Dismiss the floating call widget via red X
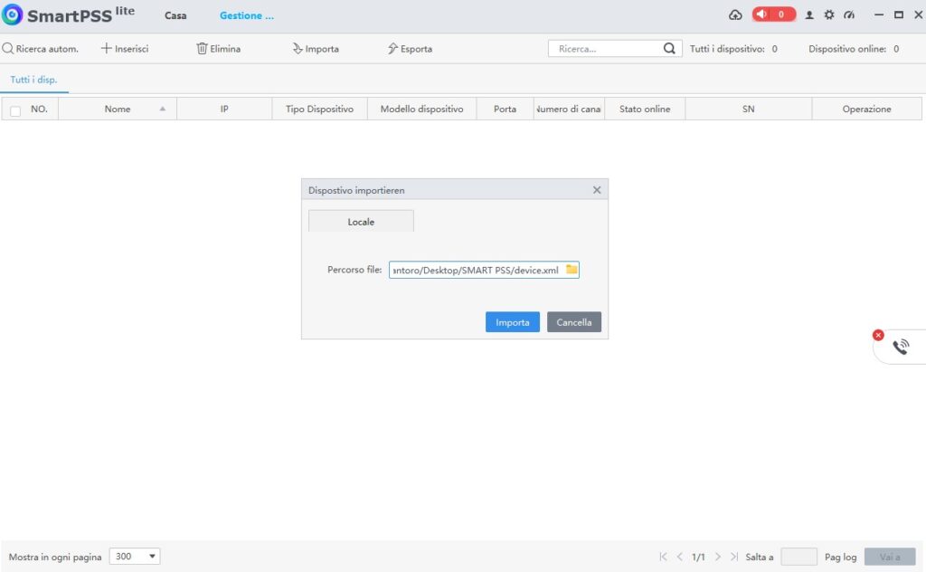 878,335
